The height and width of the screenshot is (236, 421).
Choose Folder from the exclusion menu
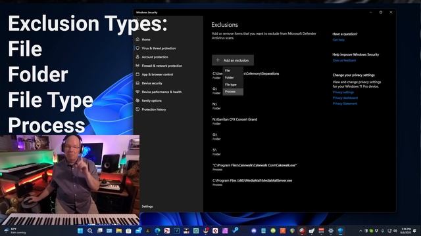click(233, 77)
